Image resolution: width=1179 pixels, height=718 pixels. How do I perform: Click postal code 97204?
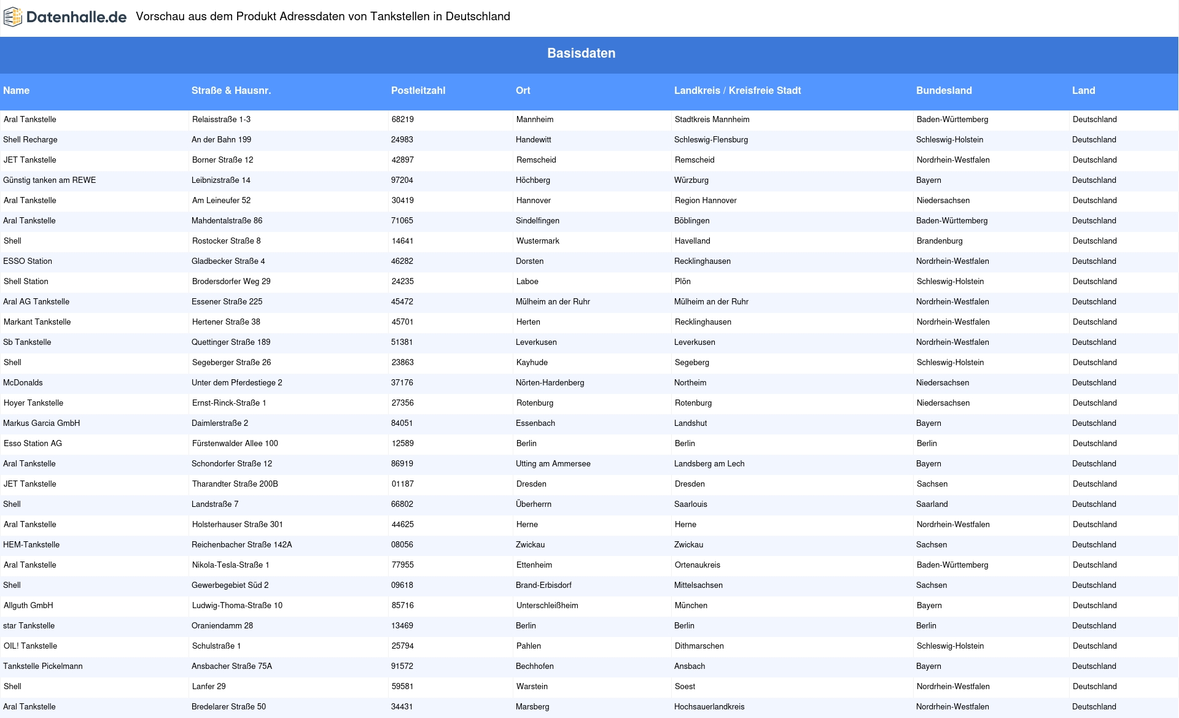click(x=402, y=180)
